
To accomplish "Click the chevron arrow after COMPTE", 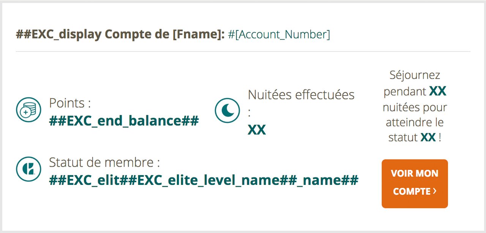I will coord(435,191).
